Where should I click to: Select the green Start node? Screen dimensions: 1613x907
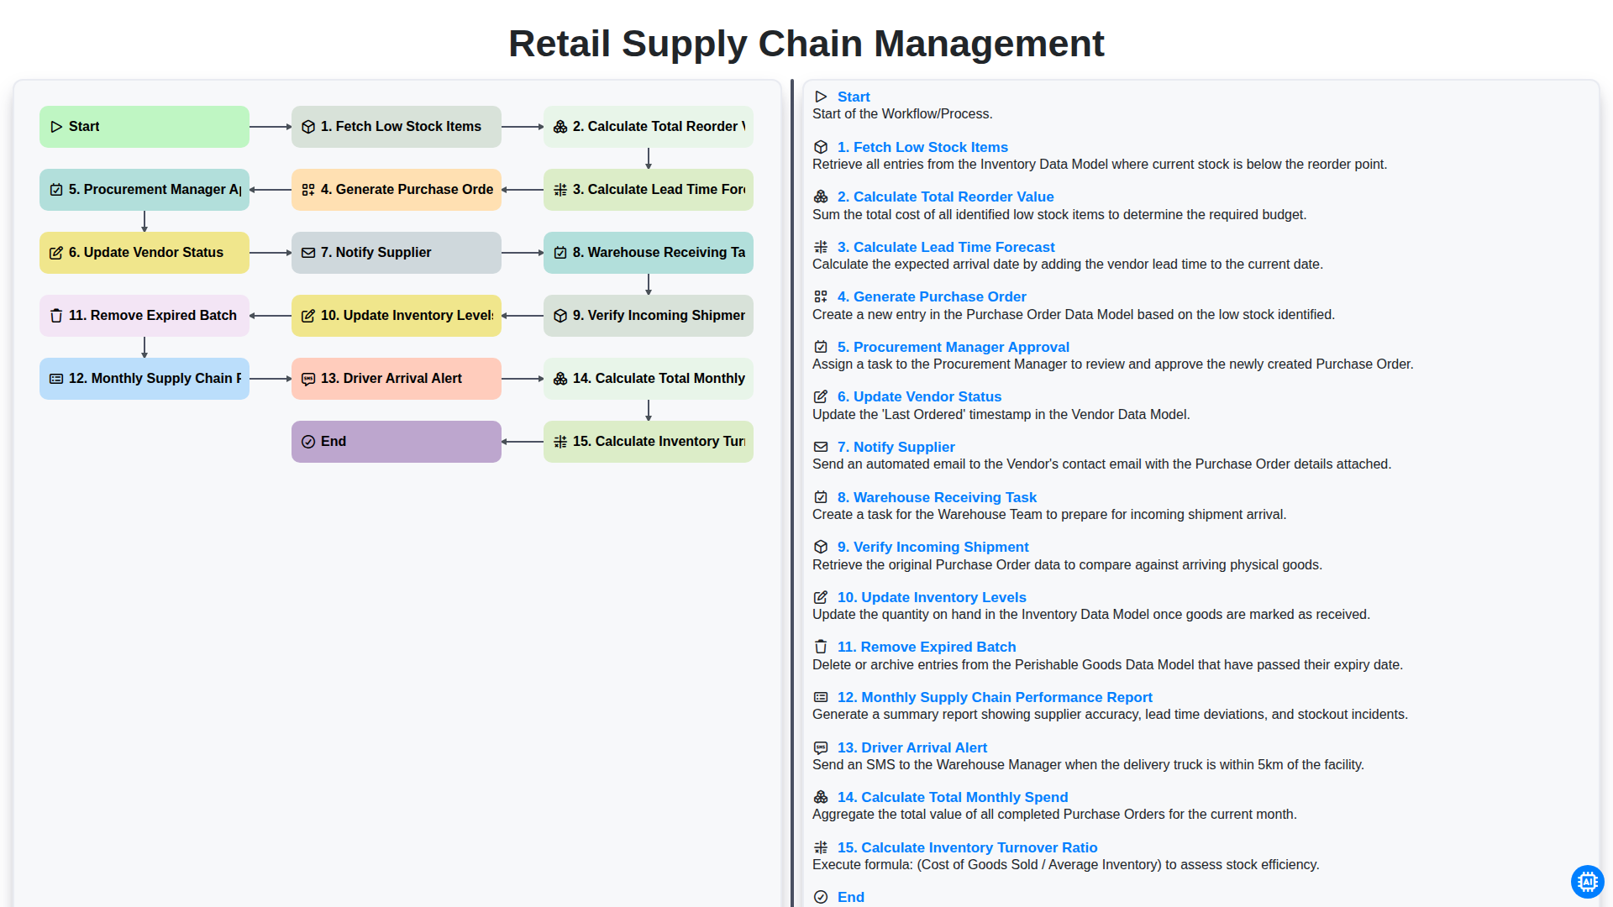point(144,127)
